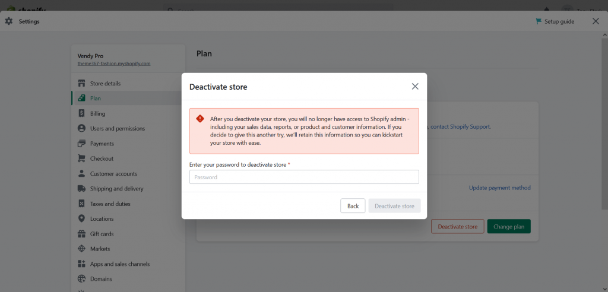Click the red warning diamond icon

tap(200, 119)
